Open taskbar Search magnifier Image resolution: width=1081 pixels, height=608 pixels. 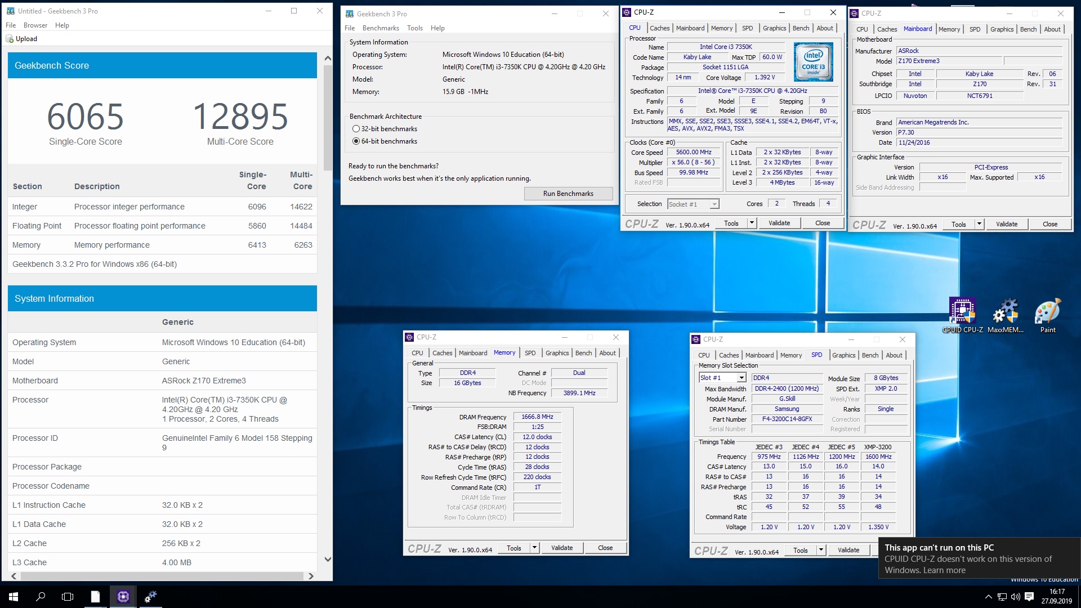pos(41,597)
